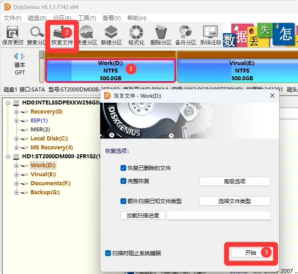
Task: Expand the Virual(E:) tree node
Action: pyautogui.click(x=16, y=174)
